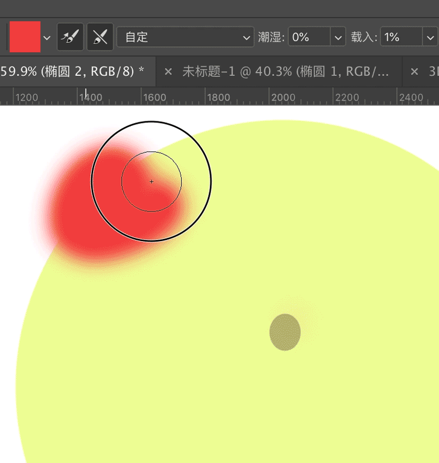439x463 pixels.
Task: Click the small olive ellipse on canvas
Action: coord(285,332)
